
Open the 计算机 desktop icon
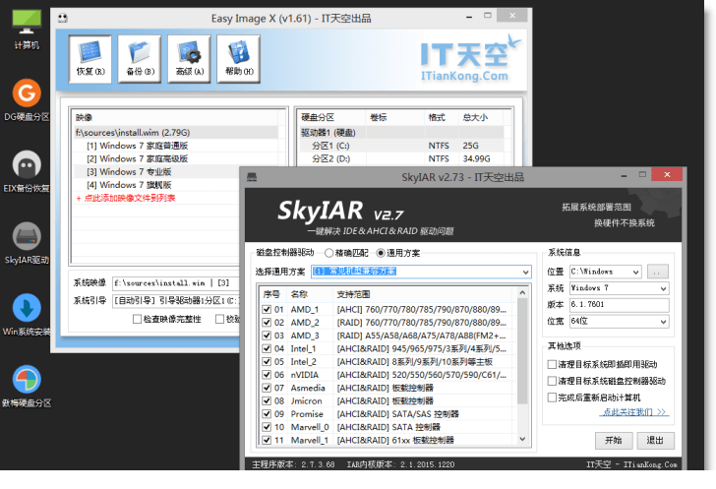coord(27,30)
